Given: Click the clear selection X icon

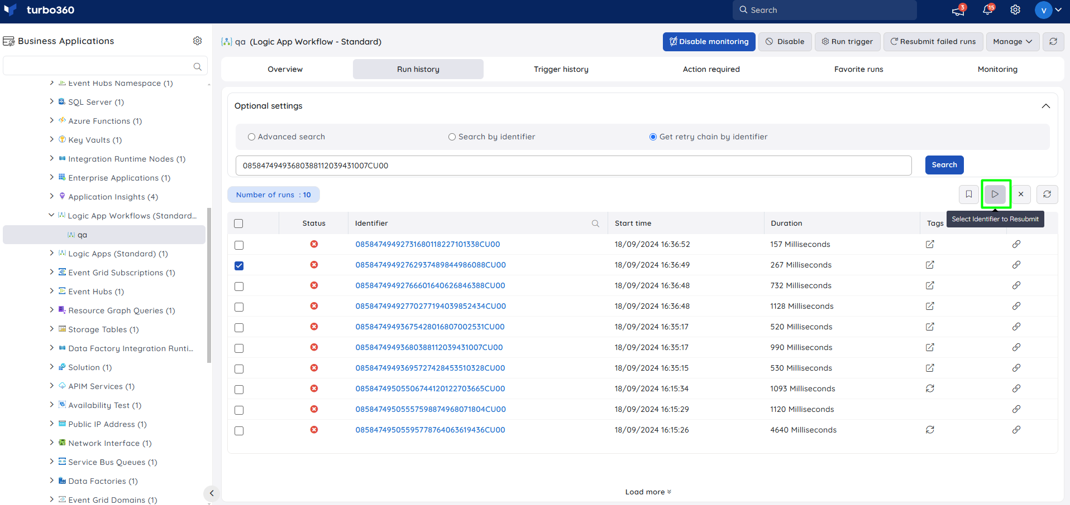Looking at the screenshot, I should [1021, 194].
